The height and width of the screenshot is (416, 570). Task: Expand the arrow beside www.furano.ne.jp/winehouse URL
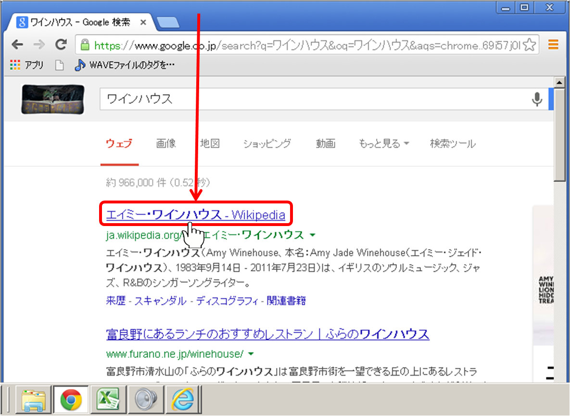click(251, 354)
